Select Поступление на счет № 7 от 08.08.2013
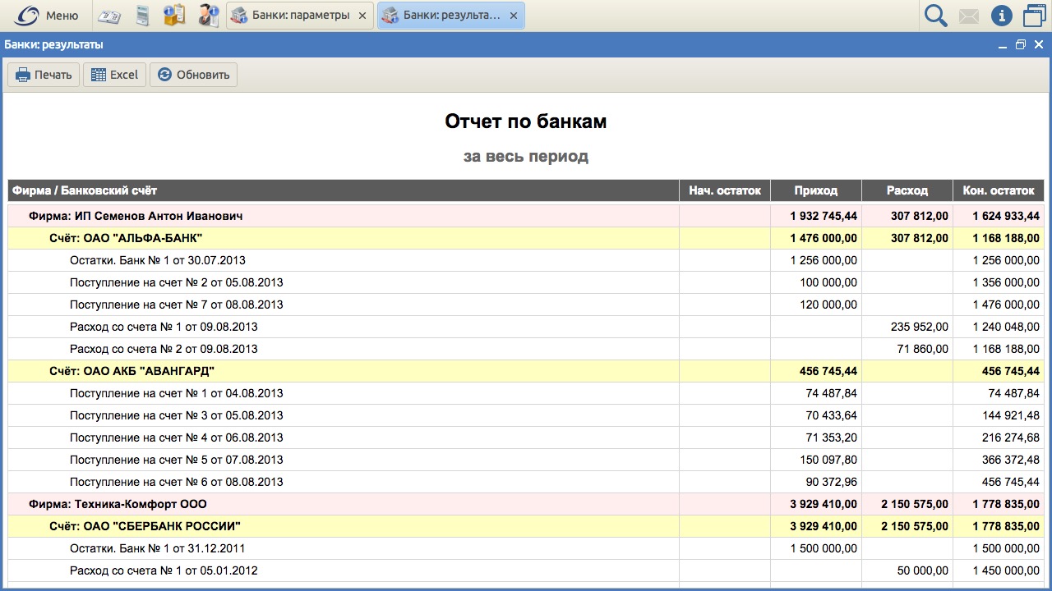 tap(526, 305)
